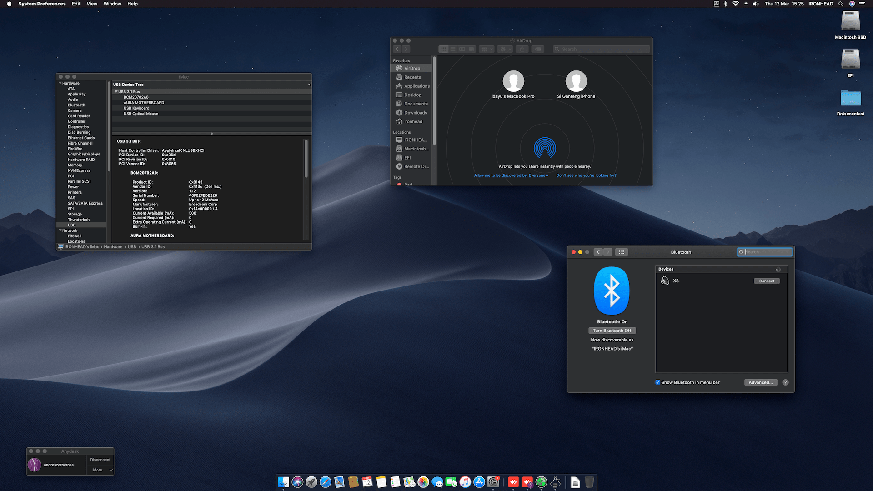
Task: Open Bluetooth Advanced settings
Action: pyautogui.click(x=761, y=382)
